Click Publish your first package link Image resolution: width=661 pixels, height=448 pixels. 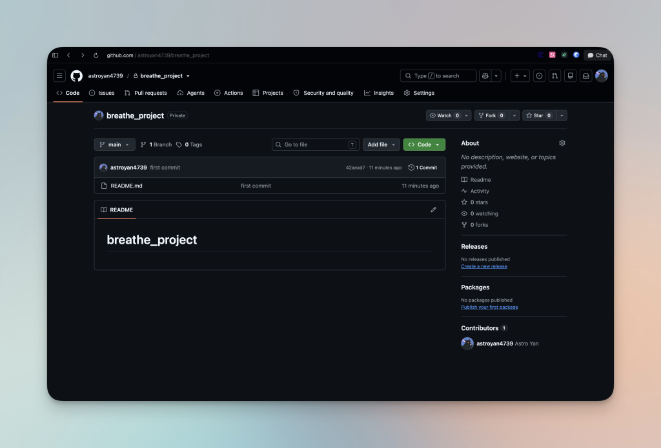pyautogui.click(x=489, y=307)
